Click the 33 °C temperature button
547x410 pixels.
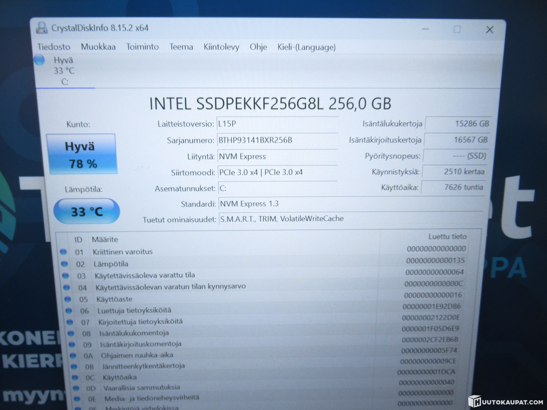[87, 211]
